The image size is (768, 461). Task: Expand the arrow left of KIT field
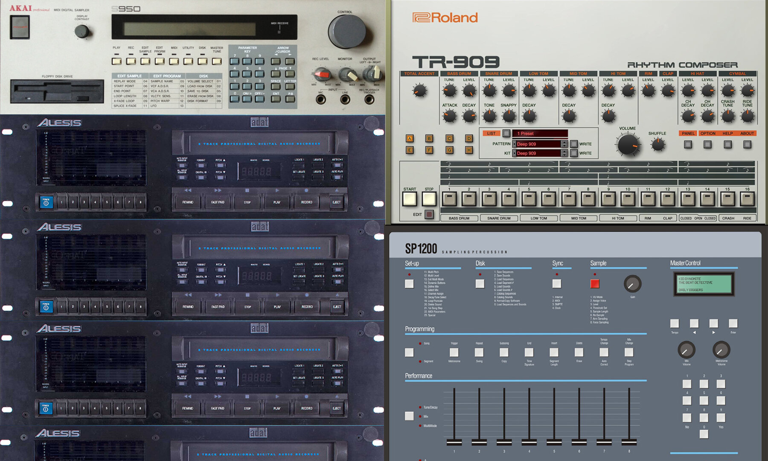tap(514, 153)
